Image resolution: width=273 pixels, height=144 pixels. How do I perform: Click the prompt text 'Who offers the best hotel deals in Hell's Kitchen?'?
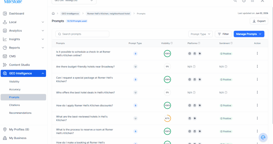85,93
